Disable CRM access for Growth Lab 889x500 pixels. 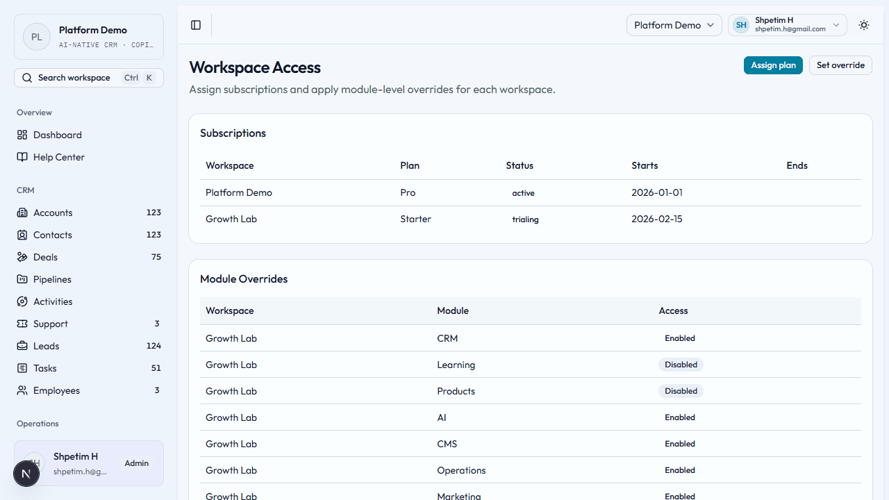[679, 338]
